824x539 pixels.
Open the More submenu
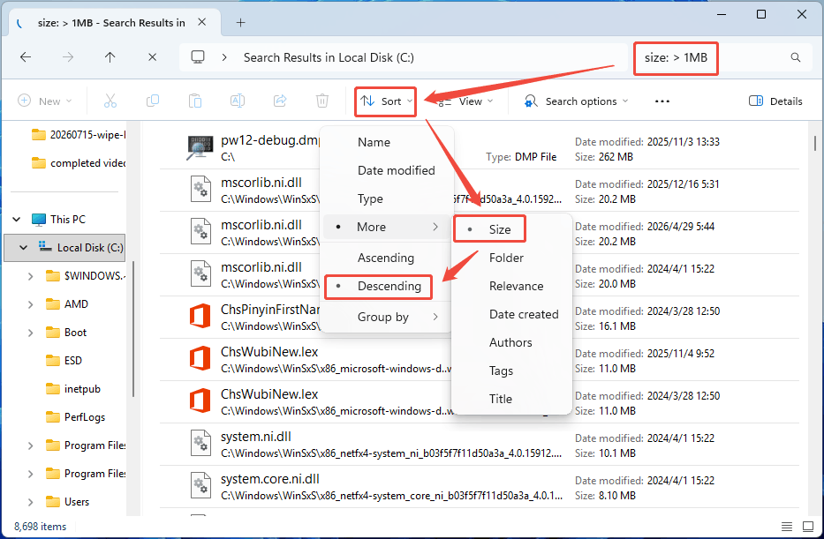pos(388,228)
